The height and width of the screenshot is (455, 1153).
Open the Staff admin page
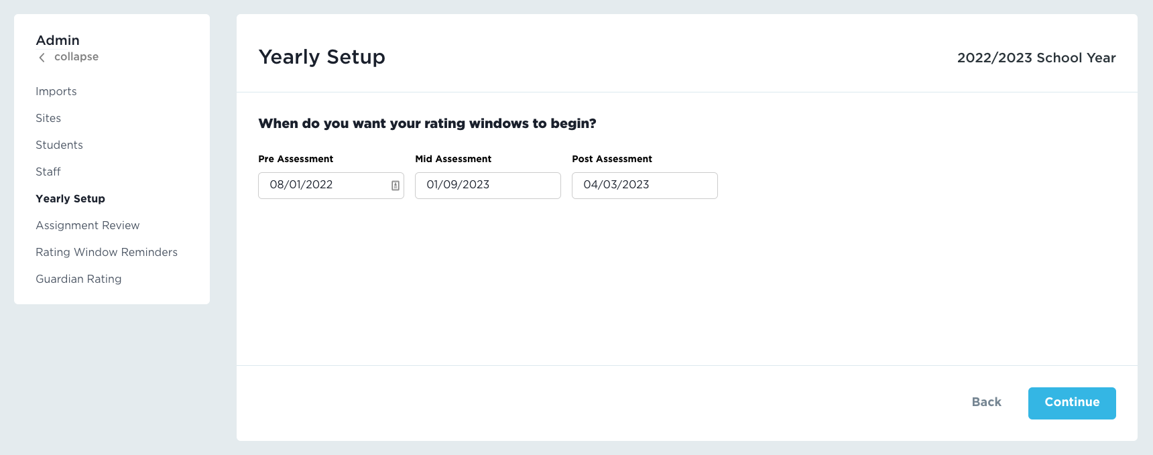click(x=48, y=172)
